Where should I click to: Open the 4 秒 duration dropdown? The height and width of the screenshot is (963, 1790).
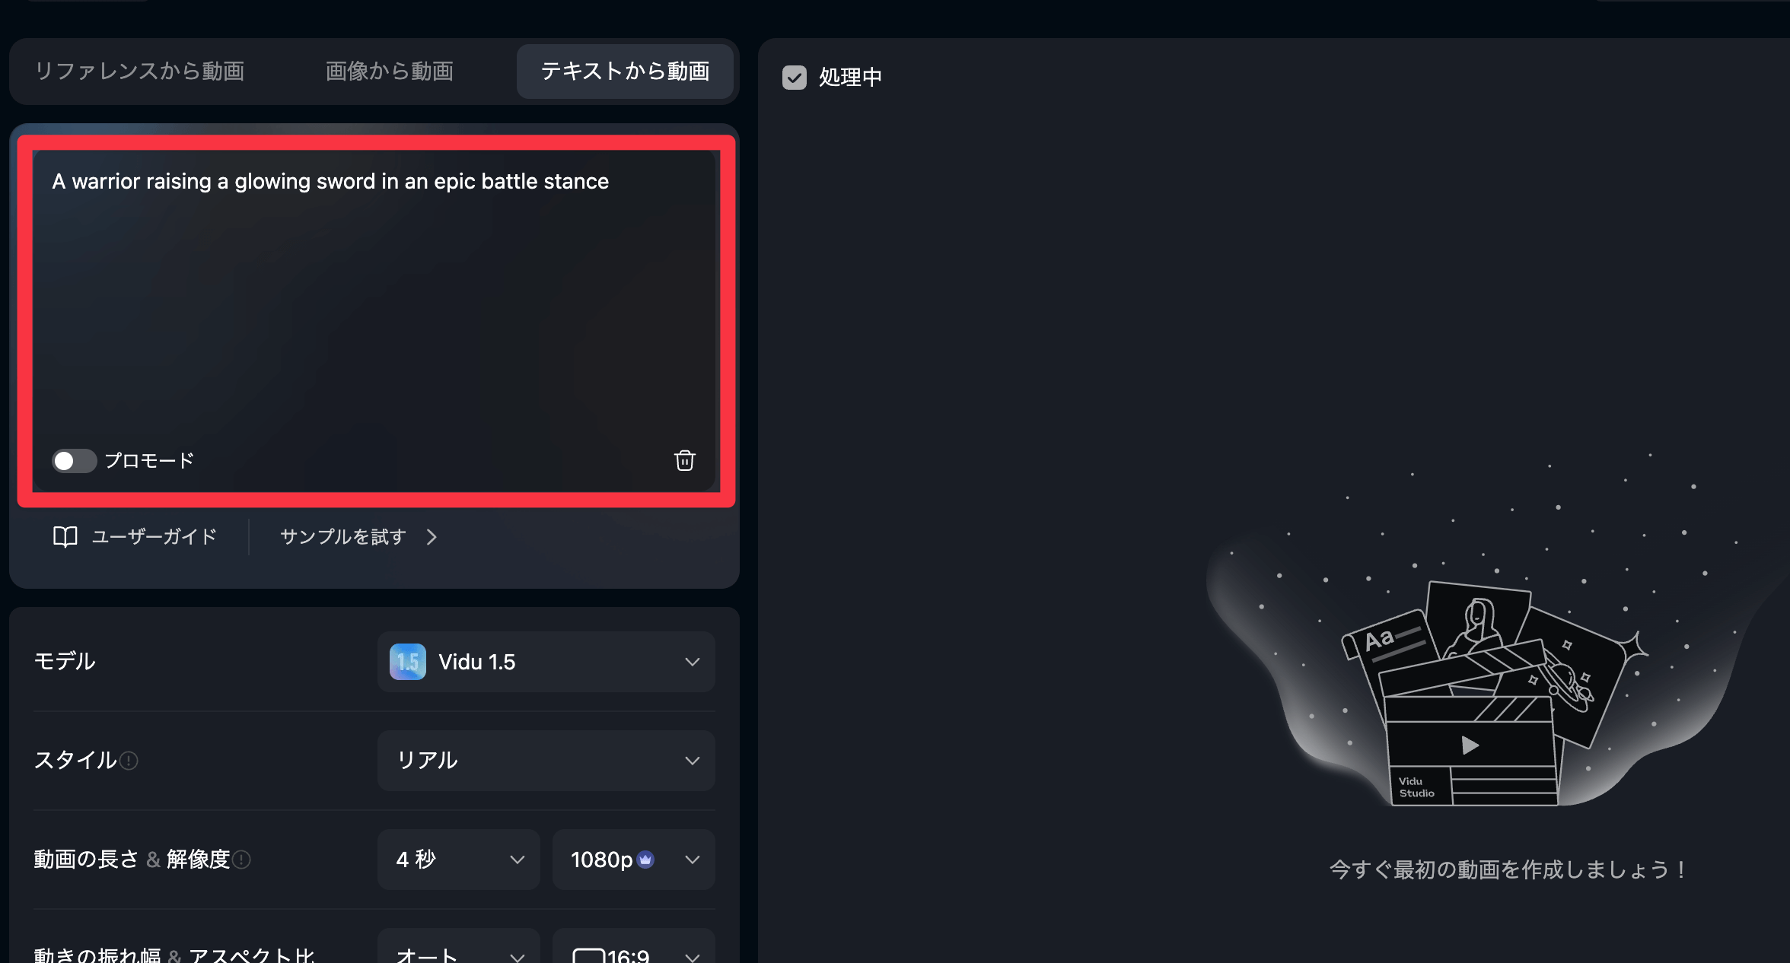coord(459,860)
